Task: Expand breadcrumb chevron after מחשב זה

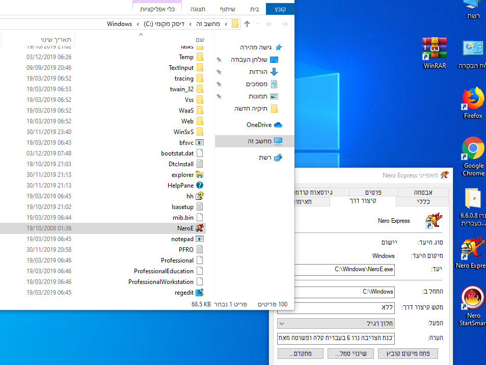Action: coord(191,24)
